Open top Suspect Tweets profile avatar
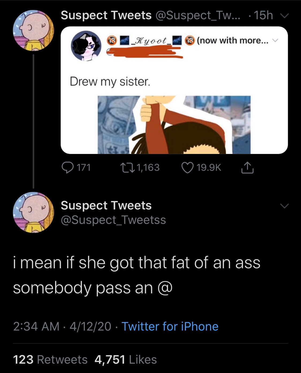 pyautogui.click(x=33, y=30)
